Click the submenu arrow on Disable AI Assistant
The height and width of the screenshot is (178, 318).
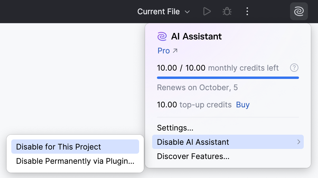(x=299, y=142)
